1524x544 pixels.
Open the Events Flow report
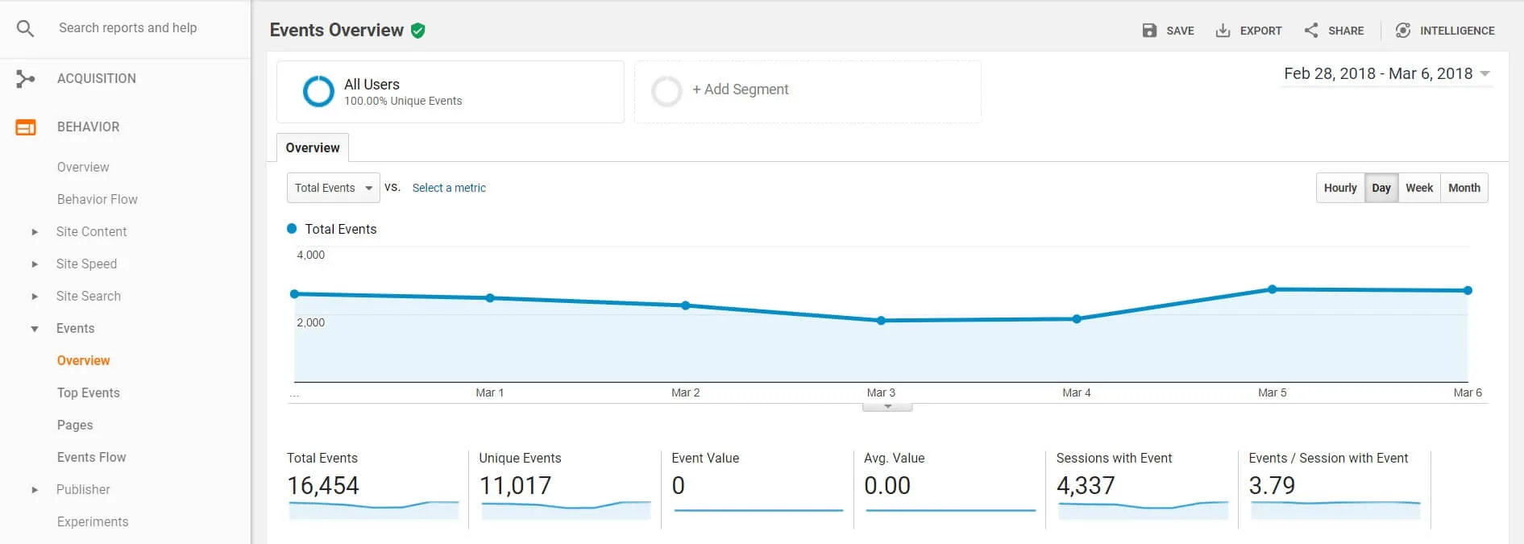92,458
